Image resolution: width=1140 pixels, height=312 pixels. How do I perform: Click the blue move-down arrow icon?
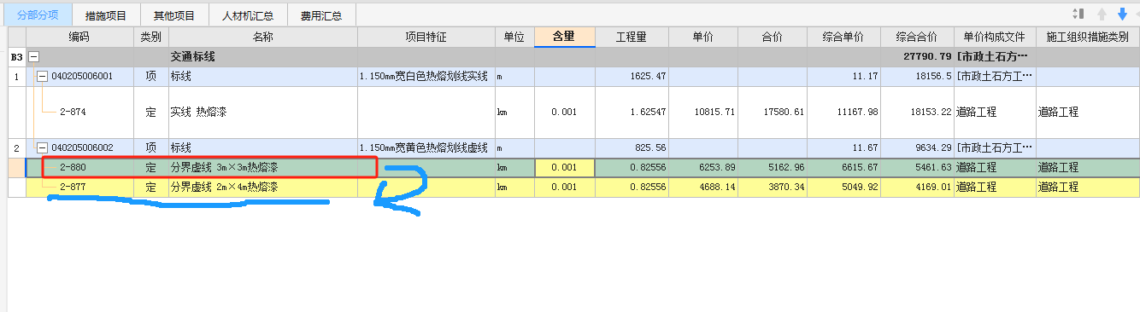[1122, 14]
